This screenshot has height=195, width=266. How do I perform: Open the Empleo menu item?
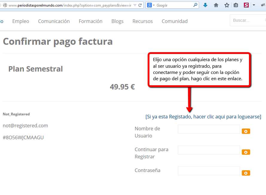(21, 21)
